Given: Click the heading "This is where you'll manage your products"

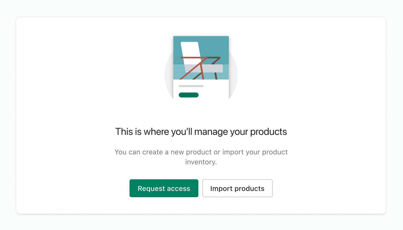Looking at the screenshot, I should pos(201,132).
